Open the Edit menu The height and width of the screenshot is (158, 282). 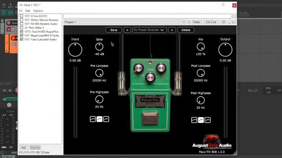click(x=28, y=11)
